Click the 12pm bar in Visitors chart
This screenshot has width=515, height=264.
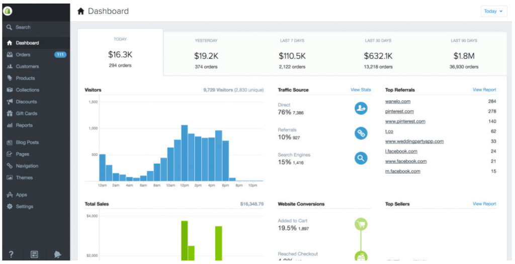(x=185, y=153)
